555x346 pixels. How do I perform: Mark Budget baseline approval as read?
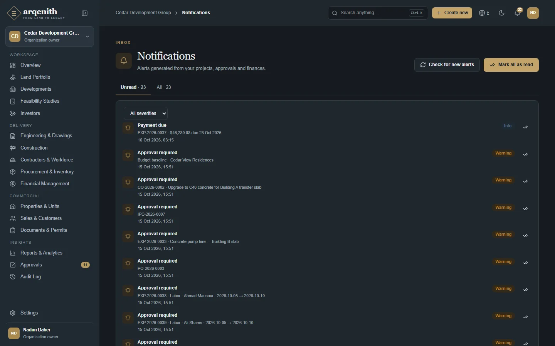[525, 154]
